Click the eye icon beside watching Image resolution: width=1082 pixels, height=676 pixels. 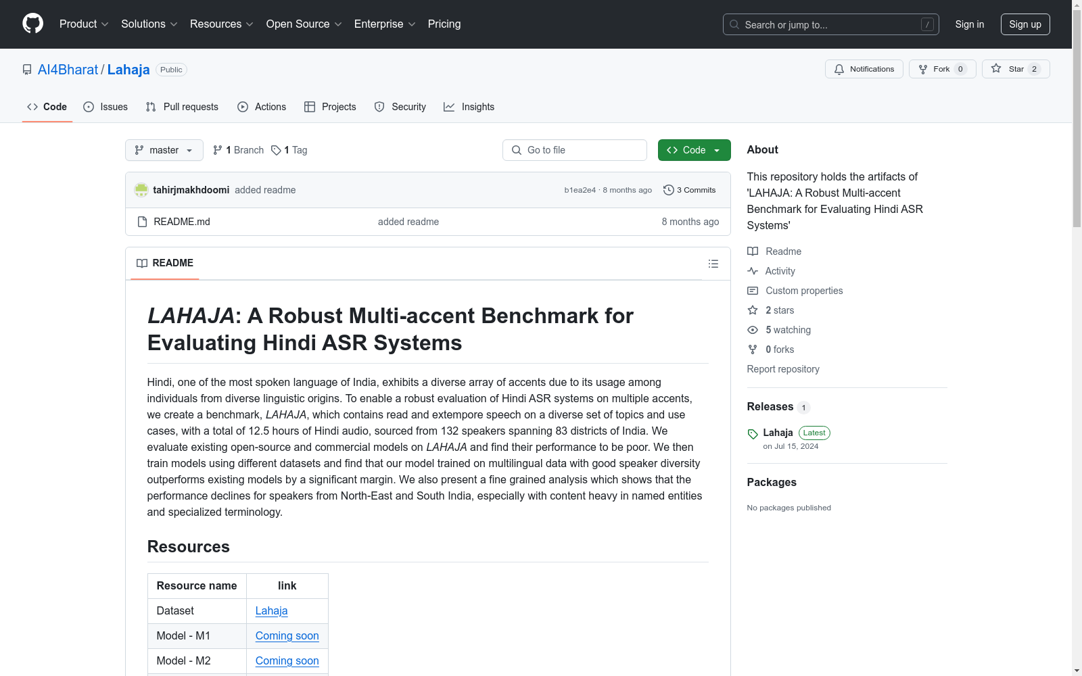pyautogui.click(x=753, y=330)
